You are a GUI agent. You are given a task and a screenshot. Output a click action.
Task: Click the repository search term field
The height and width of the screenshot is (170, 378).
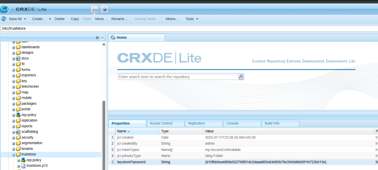(x=178, y=77)
